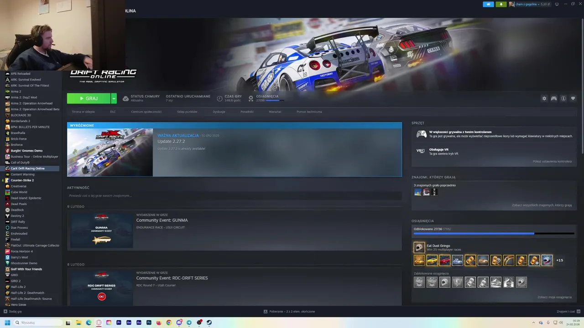
Task: Click Pokaż ustawienia kontrolera link
Action: click(552, 161)
